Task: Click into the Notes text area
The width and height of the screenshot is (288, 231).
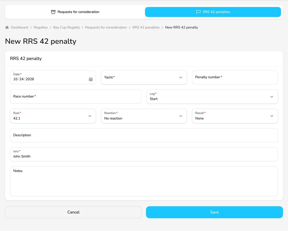Action: 144,181
